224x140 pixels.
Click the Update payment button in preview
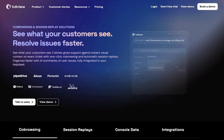(156, 68)
